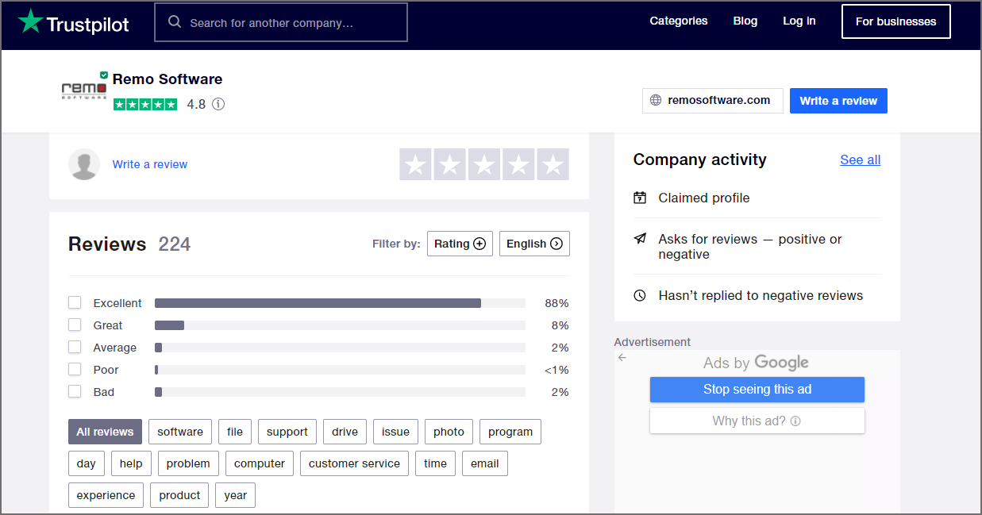Image resolution: width=982 pixels, height=515 pixels.
Task: Open the Rating filter dropdown
Action: pos(460,244)
